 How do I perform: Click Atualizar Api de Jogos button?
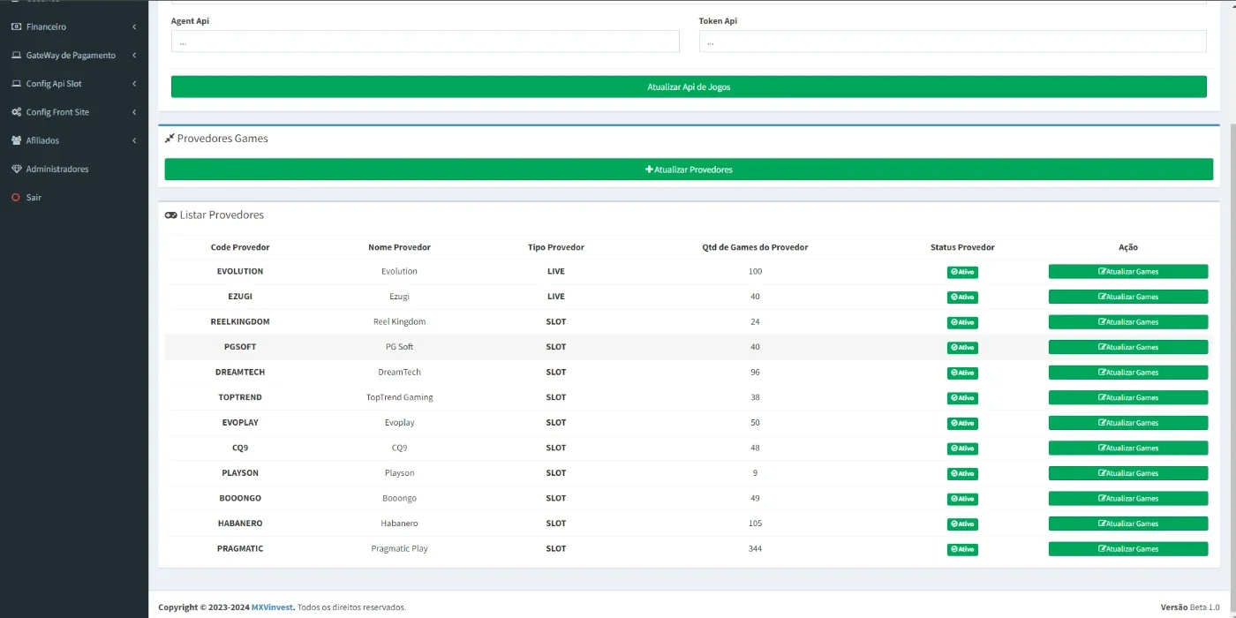pyautogui.click(x=689, y=87)
